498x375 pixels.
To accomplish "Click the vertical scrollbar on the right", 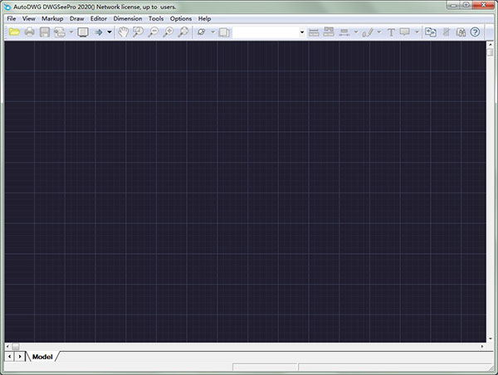I will coord(490,191).
